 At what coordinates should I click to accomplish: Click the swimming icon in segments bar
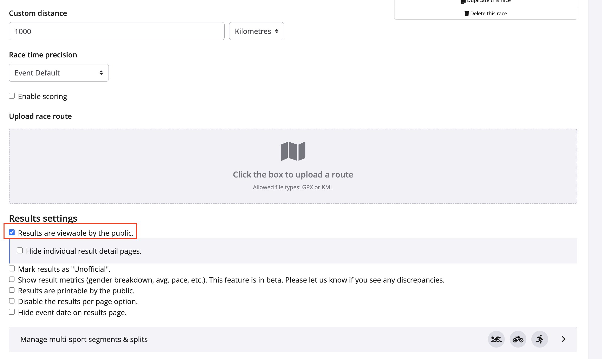496,339
